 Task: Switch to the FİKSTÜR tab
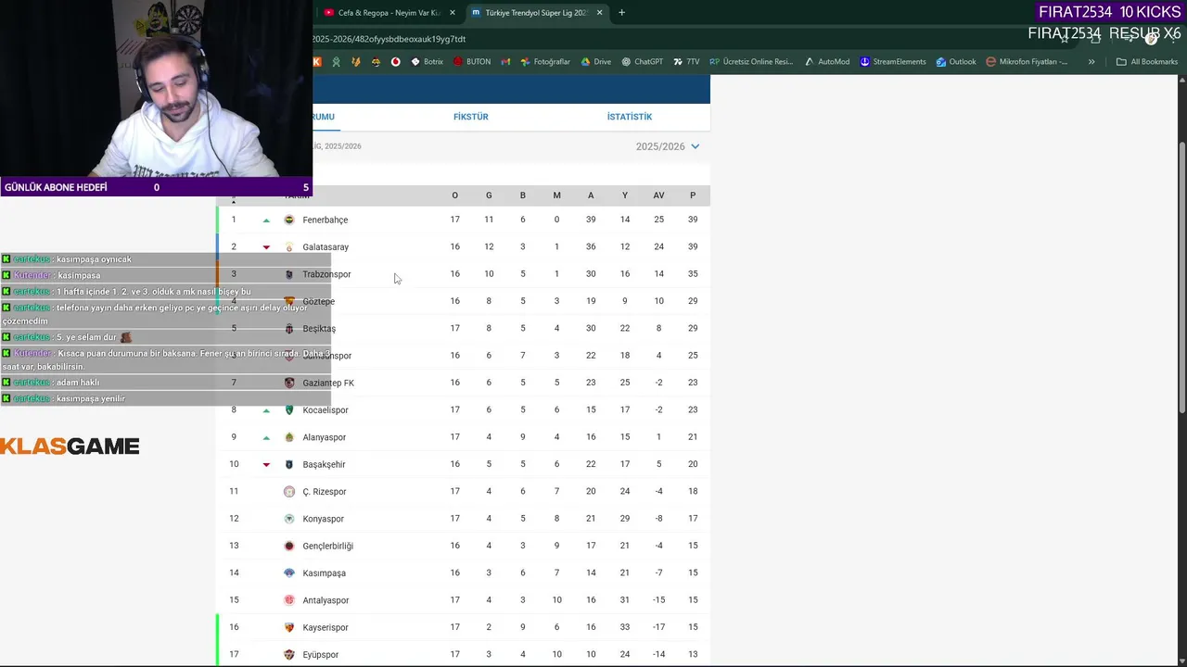[x=471, y=117]
